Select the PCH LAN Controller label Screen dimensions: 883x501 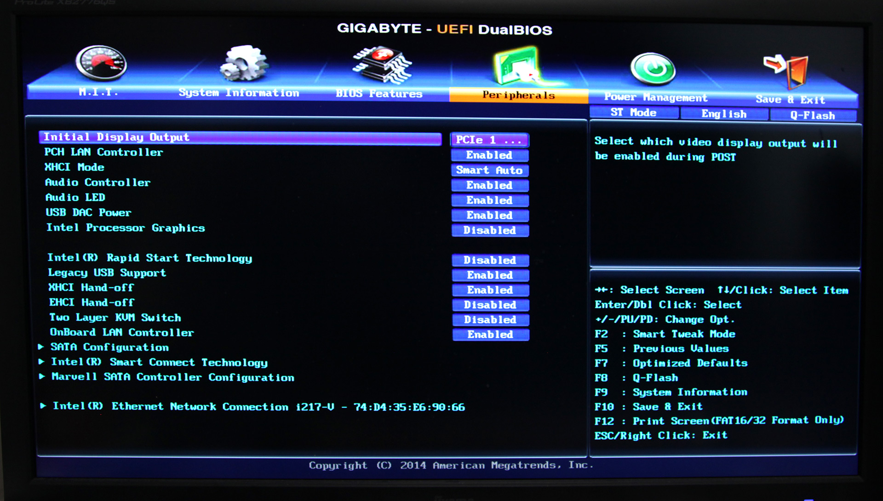pos(103,152)
